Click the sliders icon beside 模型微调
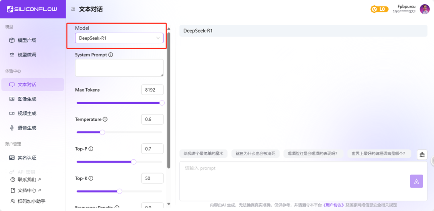Image resolution: width=434 pixels, height=211 pixels. click(12, 54)
